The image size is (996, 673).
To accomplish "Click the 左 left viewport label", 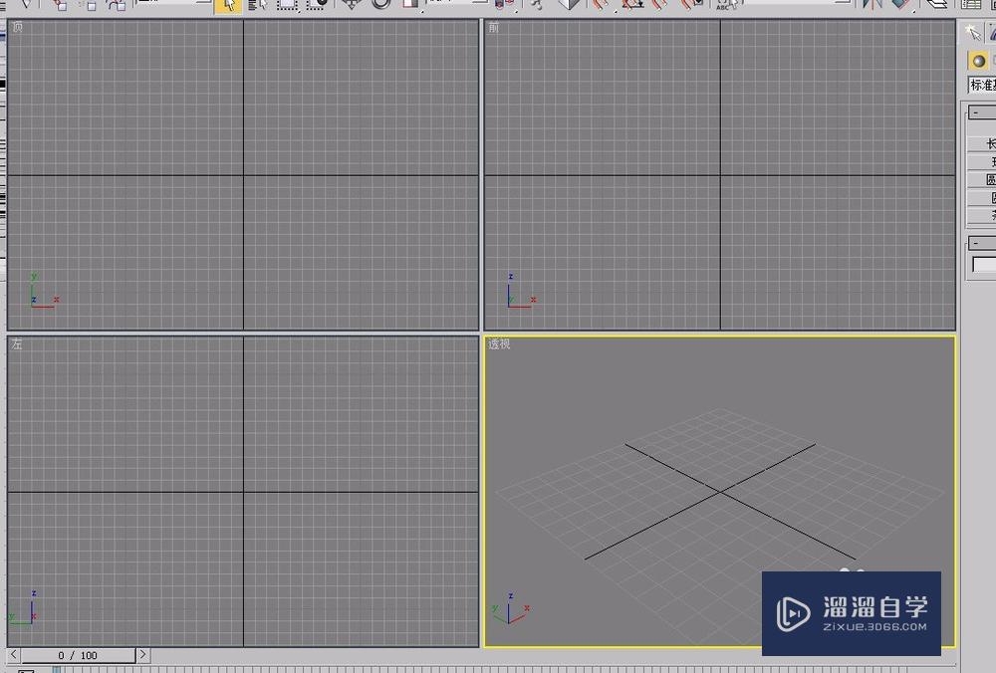I will tap(17, 343).
